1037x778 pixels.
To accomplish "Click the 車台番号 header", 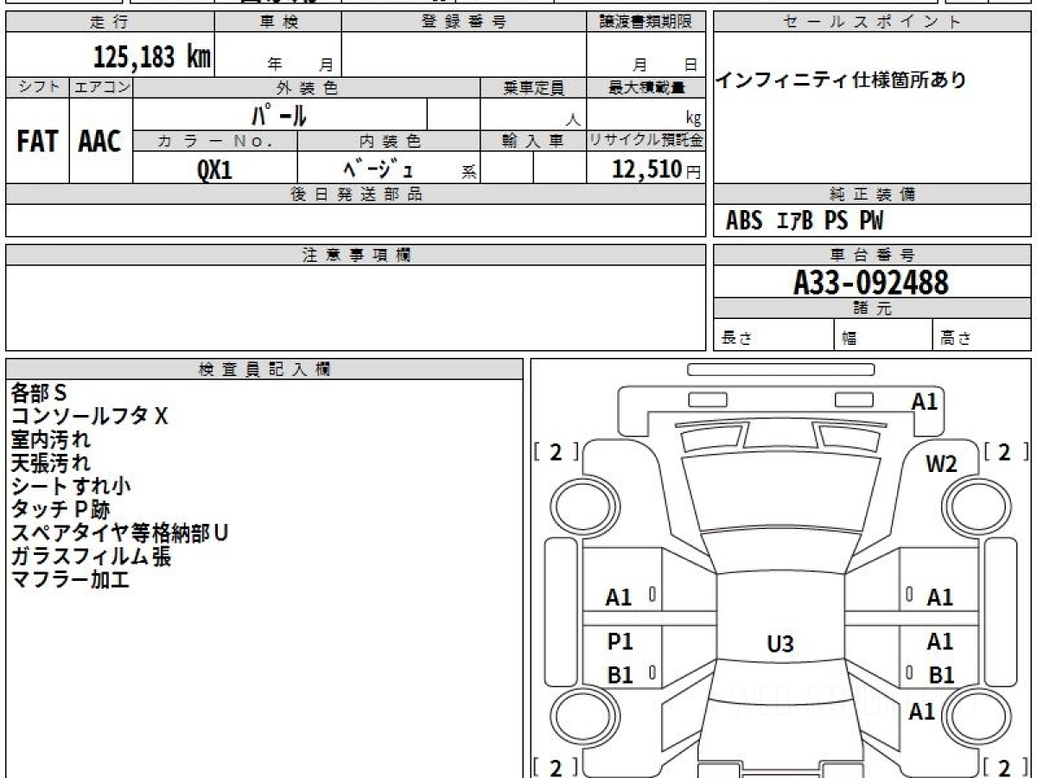I will (x=873, y=255).
